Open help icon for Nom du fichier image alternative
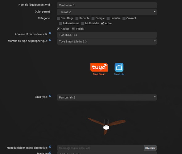 coord(50,147)
